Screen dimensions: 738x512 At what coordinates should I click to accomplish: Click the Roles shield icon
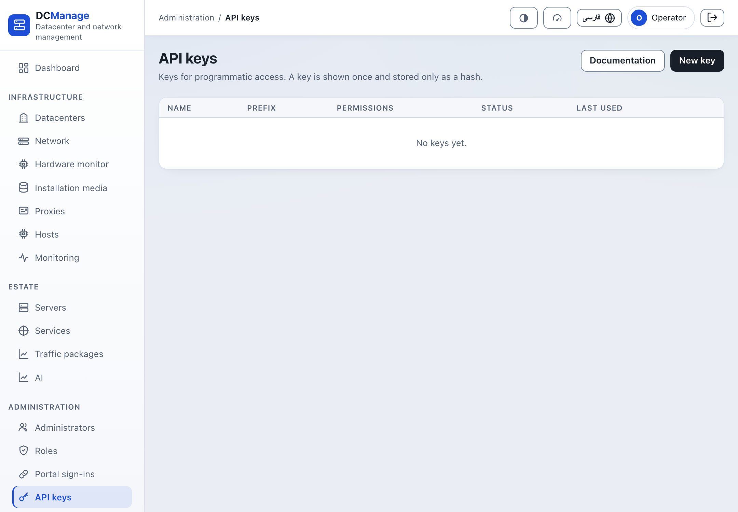[24, 451]
